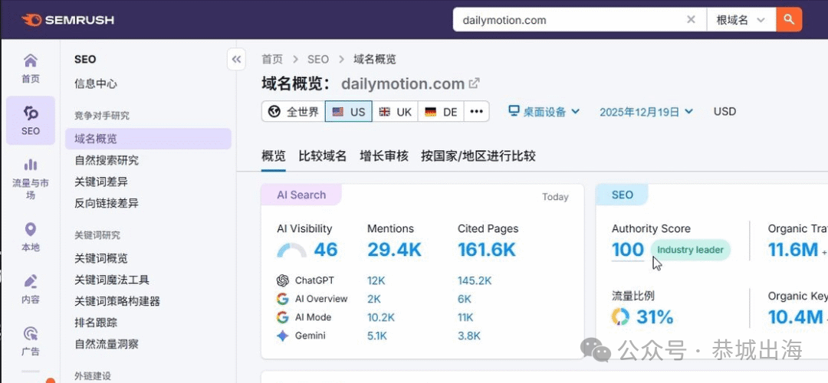Click AI Mode mentions 10.2K
This screenshot has width=828, height=383.
click(x=381, y=317)
